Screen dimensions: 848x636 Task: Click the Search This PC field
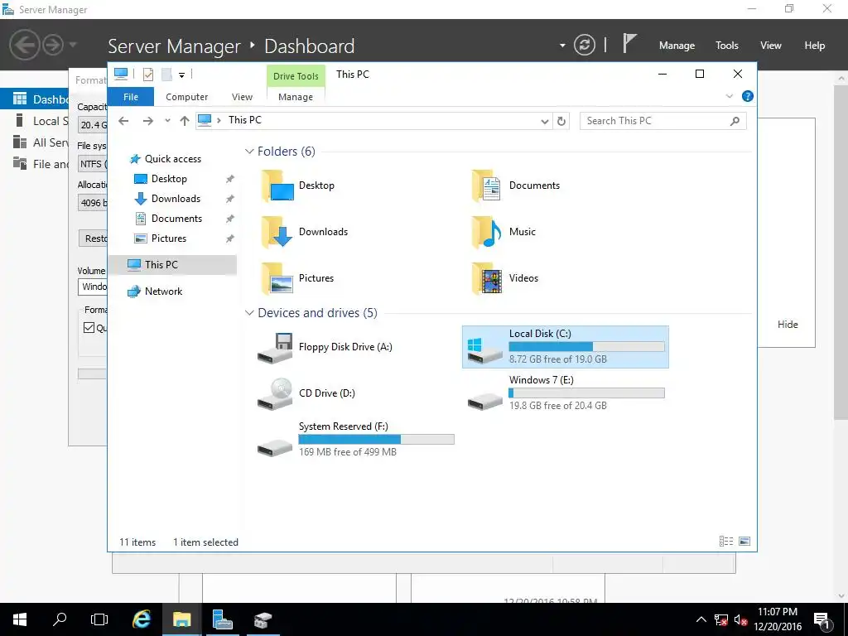[x=662, y=121]
